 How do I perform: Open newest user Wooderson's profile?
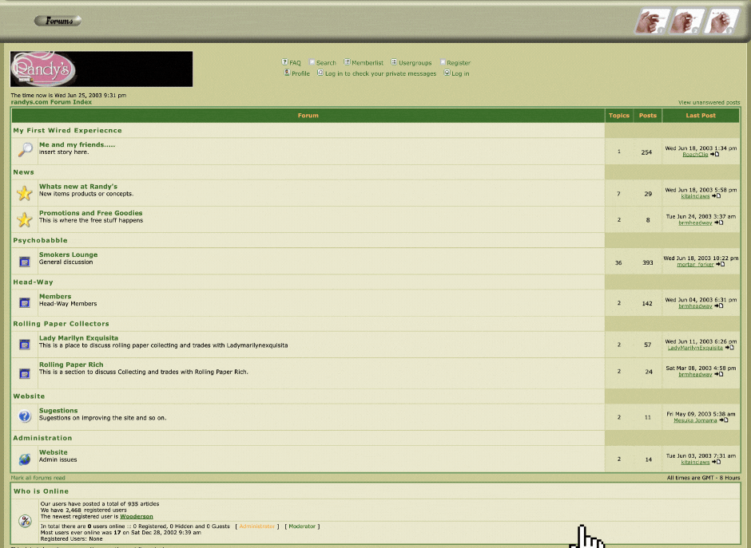tap(136, 516)
